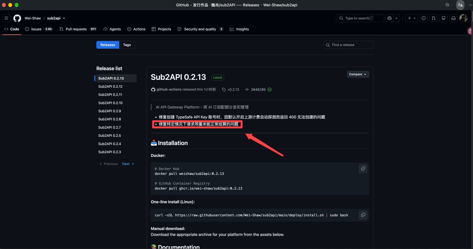
Task: Switch to the Agents tab
Action: pyautogui.click(x=112, y=29)
